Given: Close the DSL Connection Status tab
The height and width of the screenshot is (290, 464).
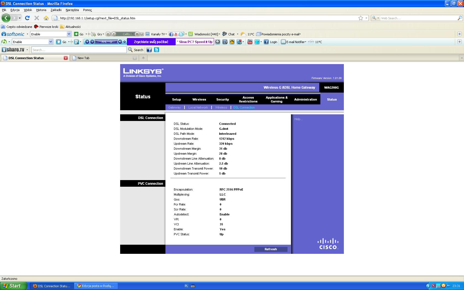Looking at the screenshot, I should point(66,58).
